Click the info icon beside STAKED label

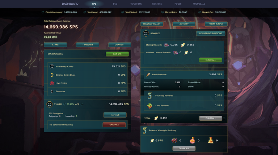(64, 104)
